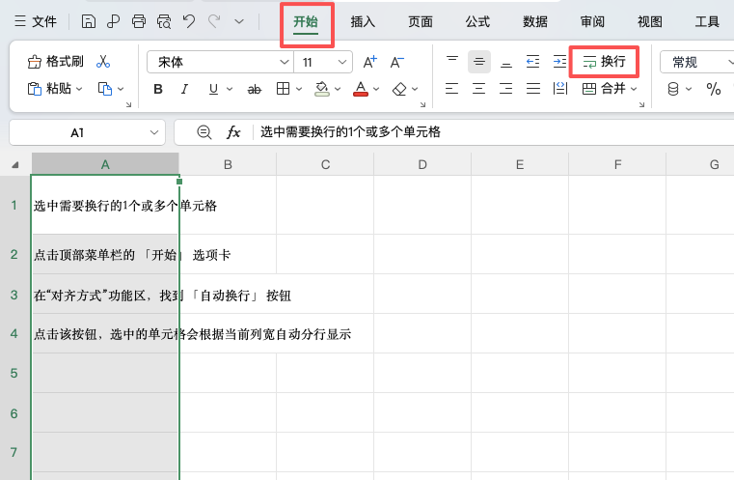Image resolution: width=734 pixels, height=480 pixels.
Task: Toggle underline formatting
Action: (x=213, y=89)
